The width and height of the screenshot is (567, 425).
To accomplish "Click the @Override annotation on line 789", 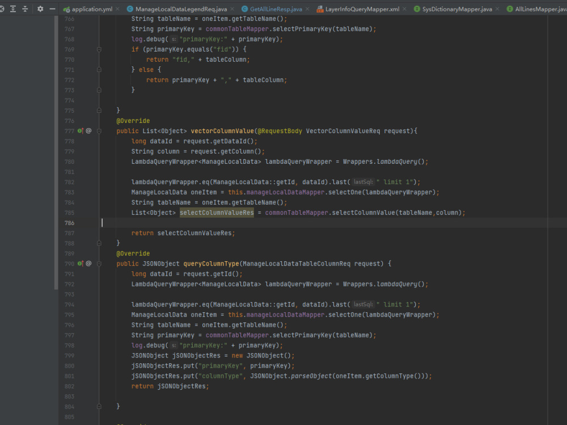I will tap(133, 253).
